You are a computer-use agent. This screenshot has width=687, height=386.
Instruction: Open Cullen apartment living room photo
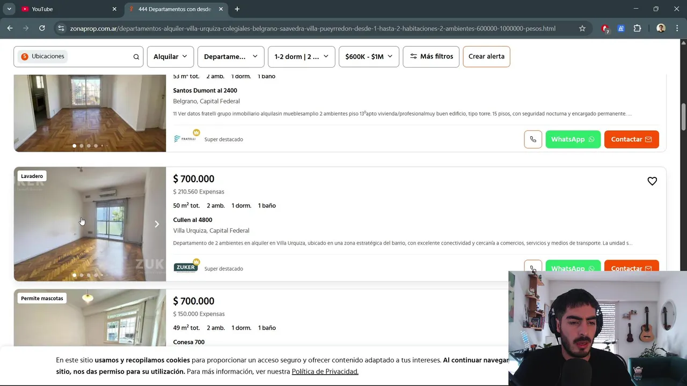(90, 224)
